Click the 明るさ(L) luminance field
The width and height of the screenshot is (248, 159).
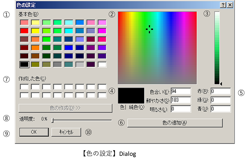pyautogui.click(x=181, y=109)
